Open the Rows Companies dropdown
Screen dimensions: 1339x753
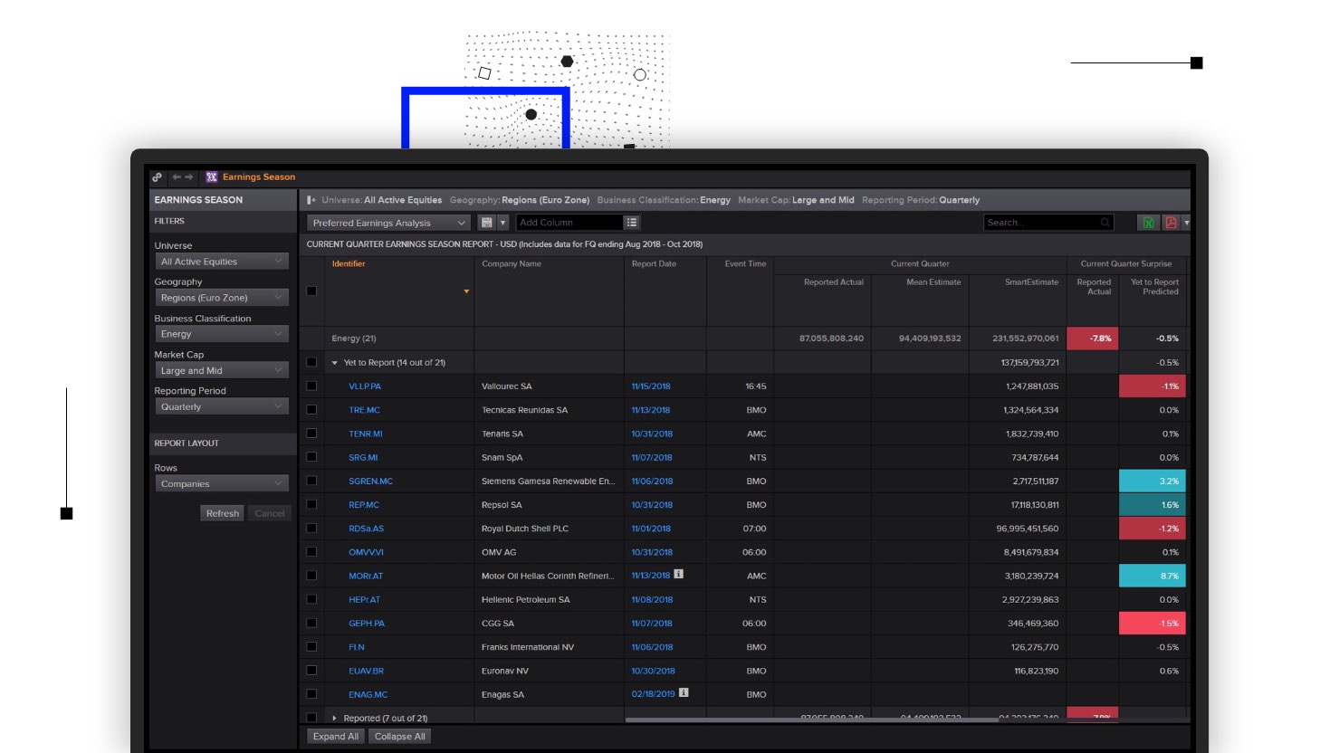pyautogui.click(x=222, y=483)
